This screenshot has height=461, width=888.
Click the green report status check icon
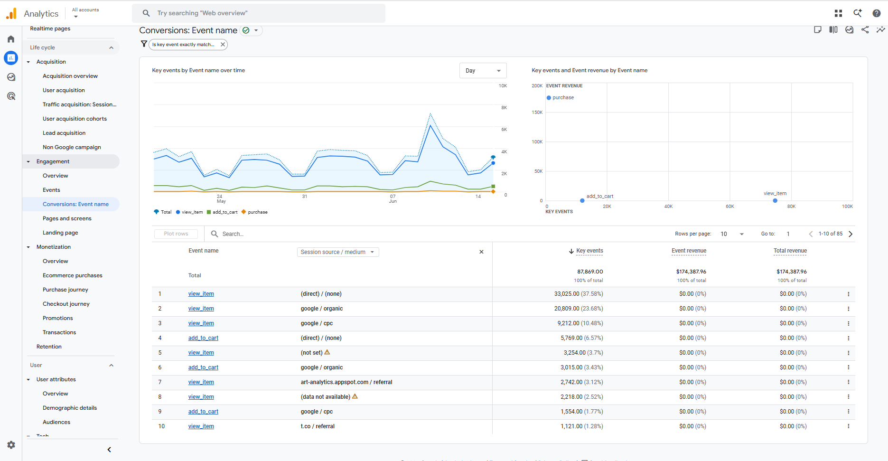(246, 30)
